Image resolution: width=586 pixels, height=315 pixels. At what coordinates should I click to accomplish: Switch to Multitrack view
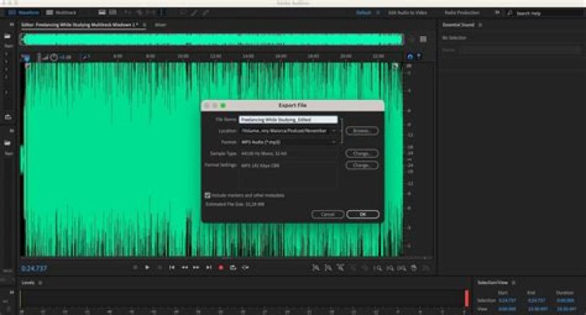tap(61, 12)
